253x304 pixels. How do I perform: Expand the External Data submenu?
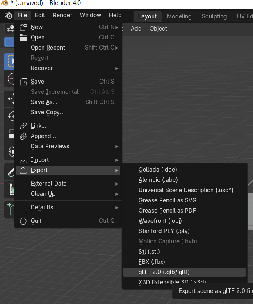coord(68,184)
